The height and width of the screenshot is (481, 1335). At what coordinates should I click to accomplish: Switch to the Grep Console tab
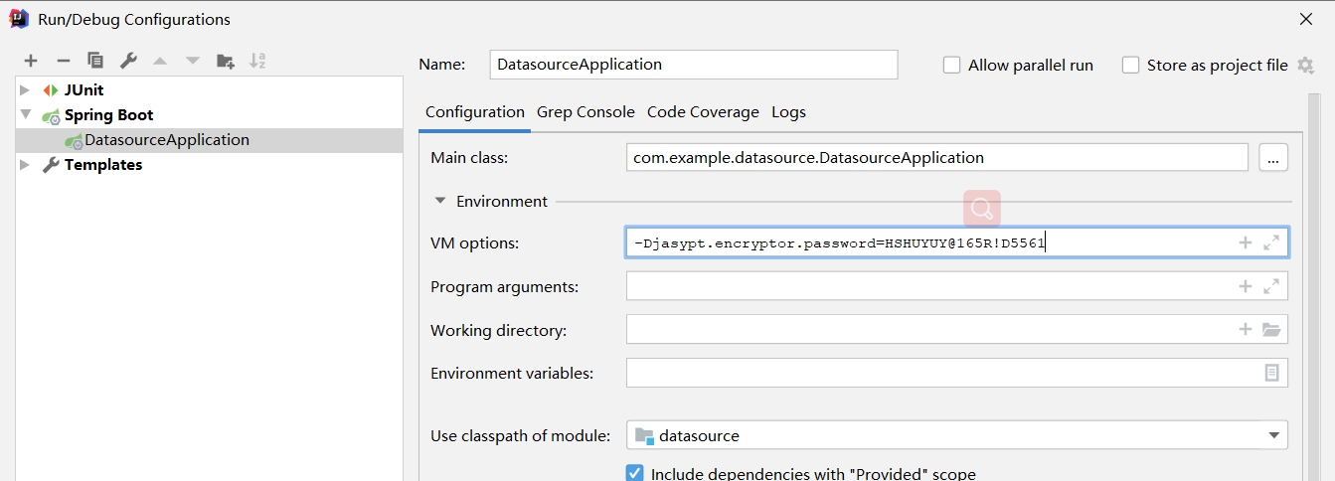pos(585,112)
